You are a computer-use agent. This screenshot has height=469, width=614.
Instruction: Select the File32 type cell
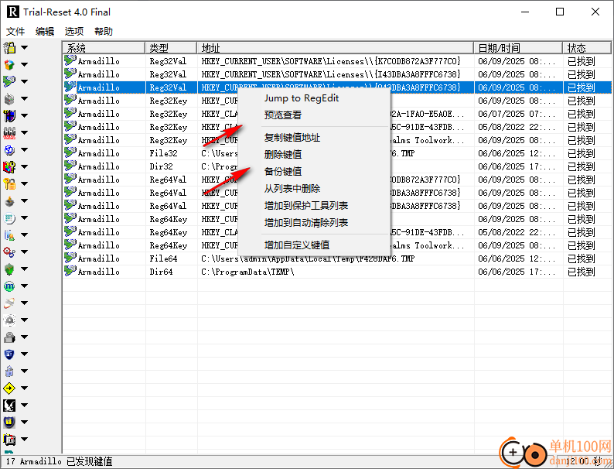(x=163, y=153)
